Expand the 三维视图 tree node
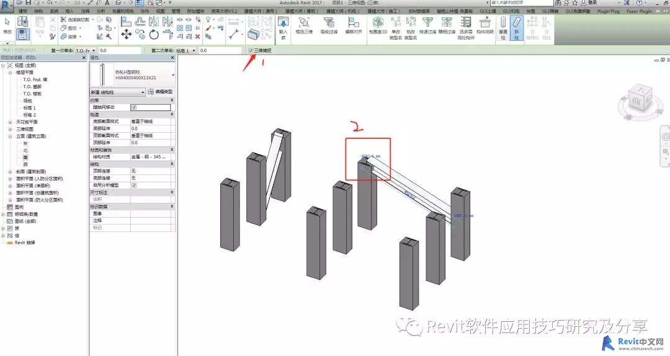Viewport: 670px width, 356px height. pos(10,129)
